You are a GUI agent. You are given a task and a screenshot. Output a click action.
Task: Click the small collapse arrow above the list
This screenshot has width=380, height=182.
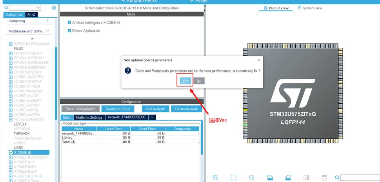tap(32, 39)
